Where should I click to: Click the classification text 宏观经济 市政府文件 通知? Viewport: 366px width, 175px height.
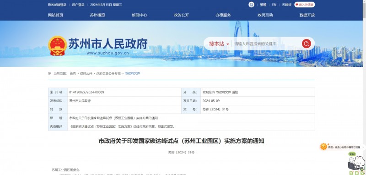(x=220, y=92)
